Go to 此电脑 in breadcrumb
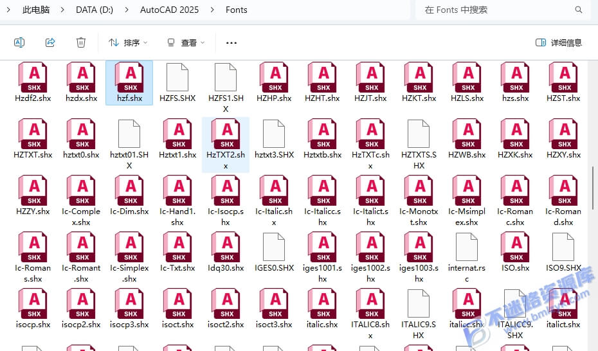 pos(36,10)
